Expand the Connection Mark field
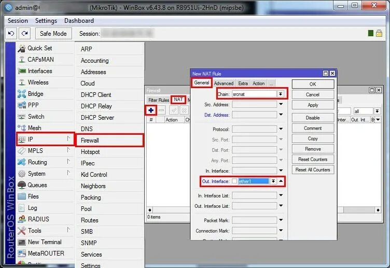390x268 pixels. click(x=281, y=231)
